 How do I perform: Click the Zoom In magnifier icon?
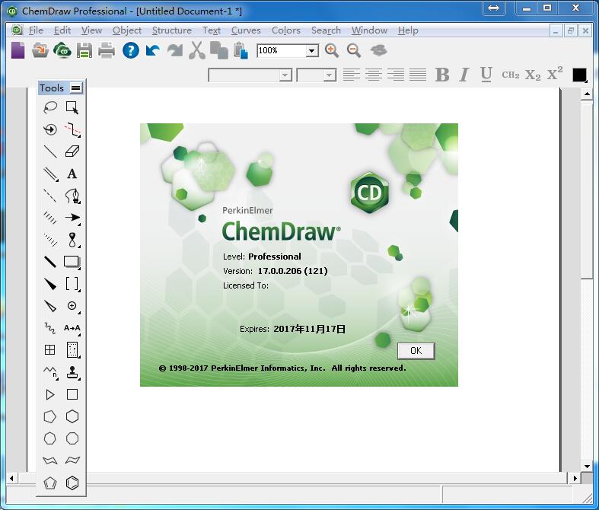coord(332,50)
